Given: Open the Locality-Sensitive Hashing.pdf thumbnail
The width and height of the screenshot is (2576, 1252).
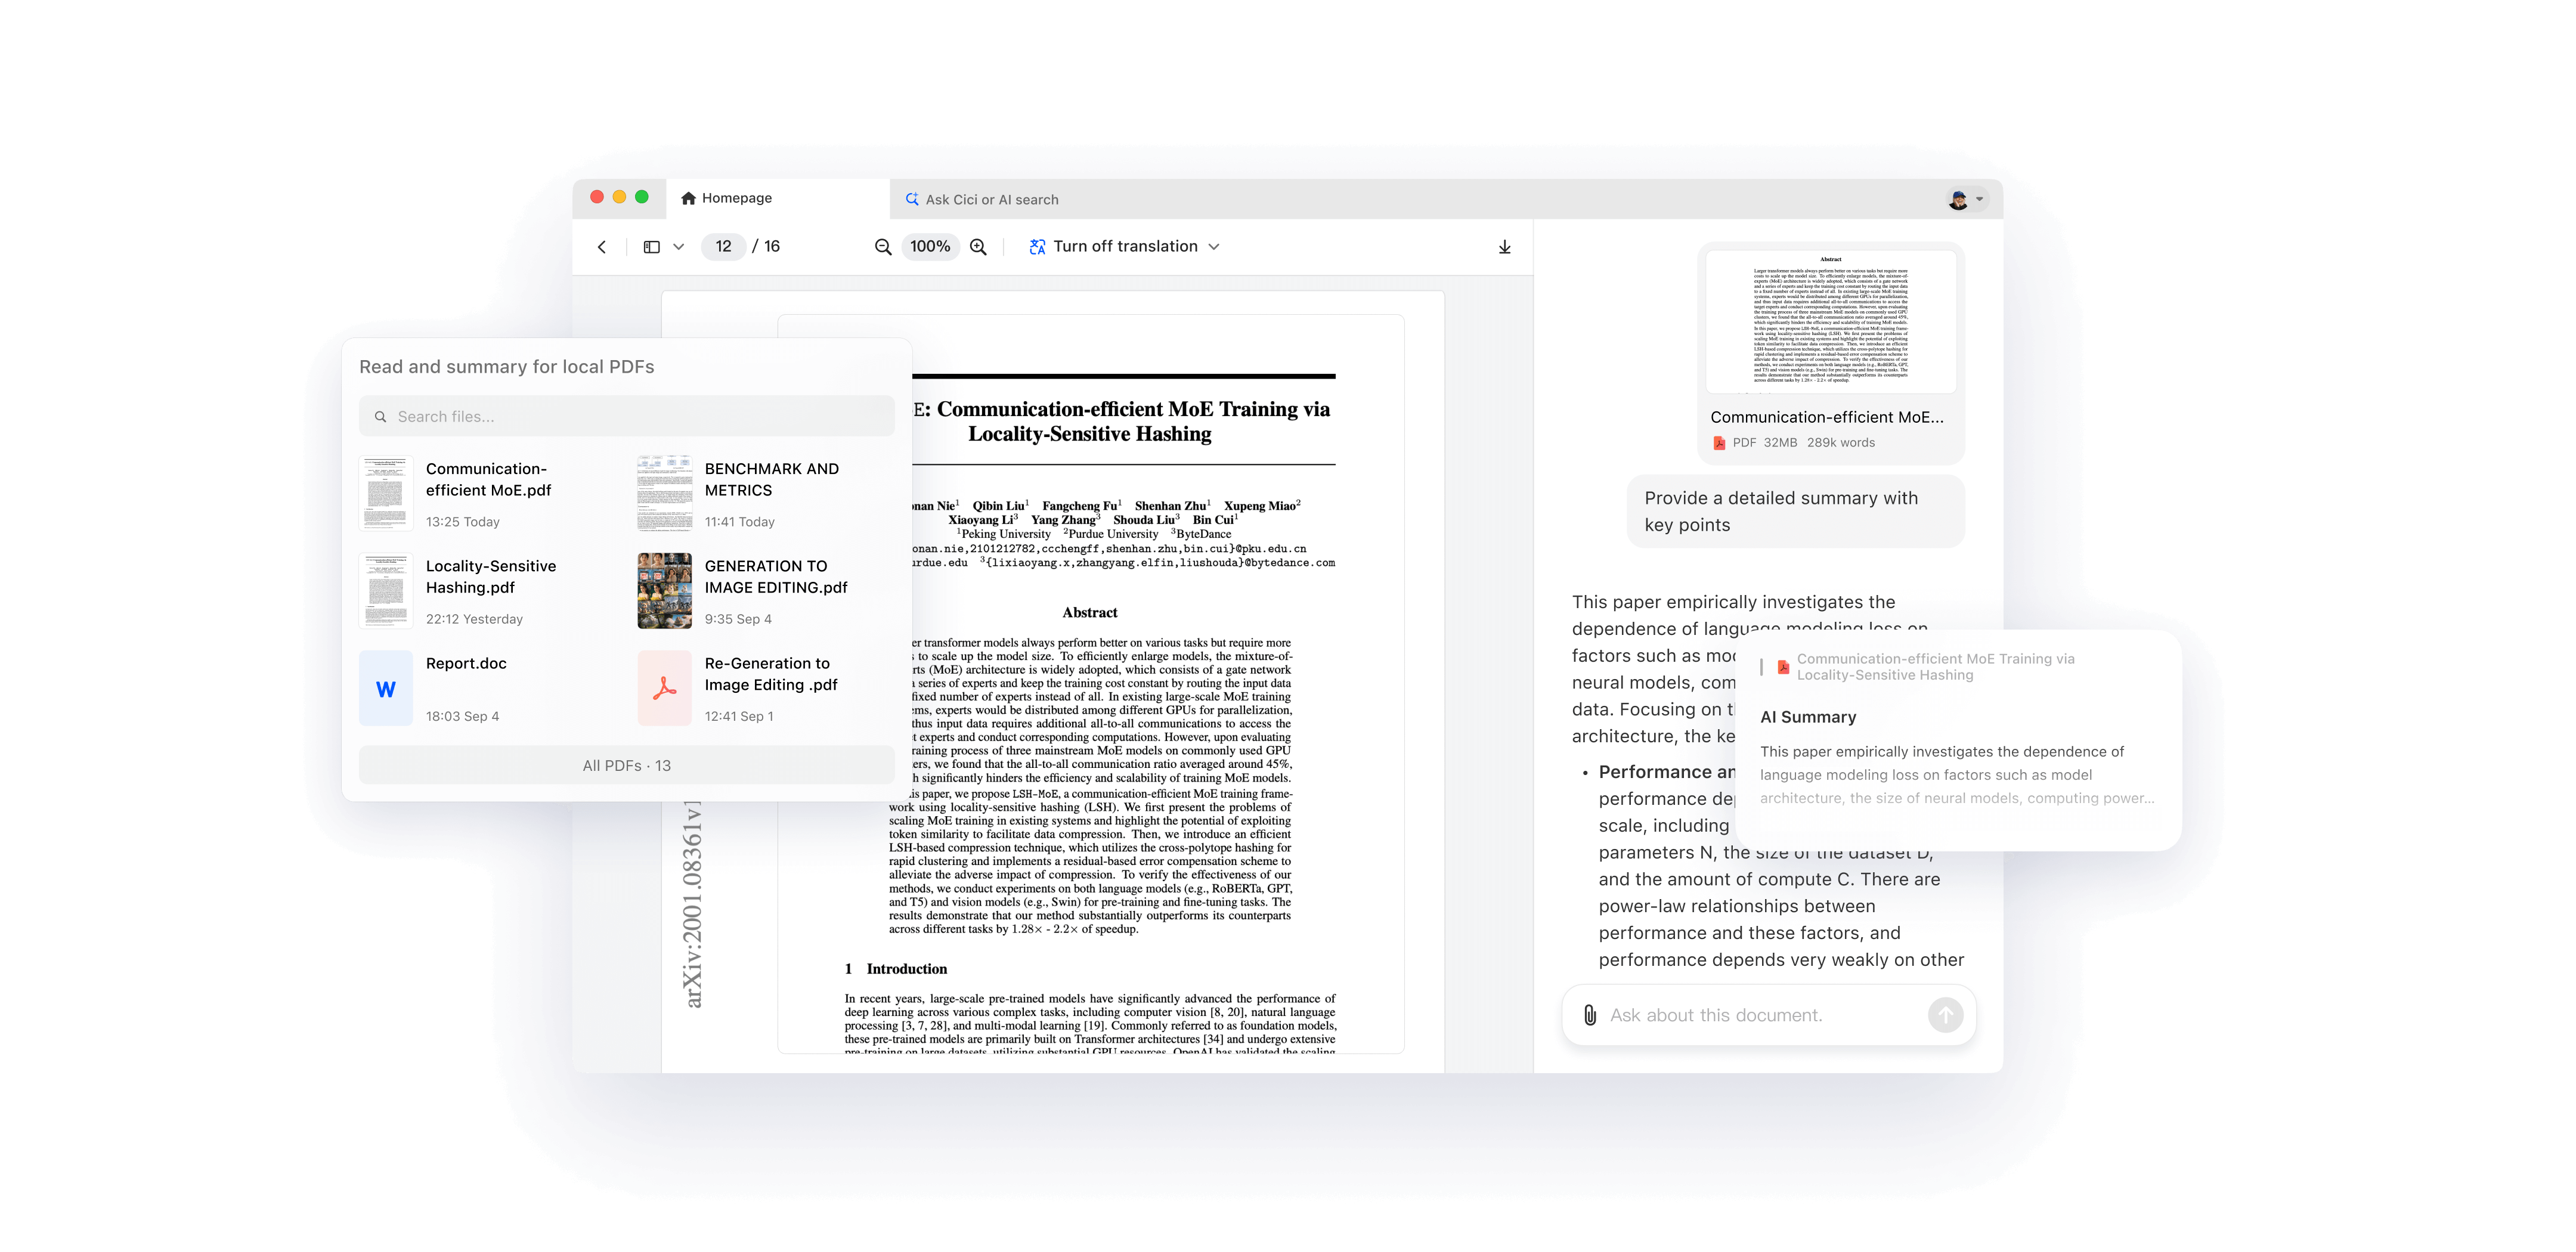Looking at the screenshot, I should (x=386, y=590).
